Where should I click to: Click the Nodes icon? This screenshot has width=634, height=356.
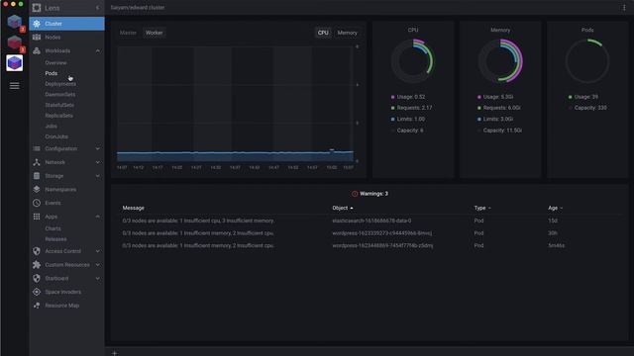(37, 38)
